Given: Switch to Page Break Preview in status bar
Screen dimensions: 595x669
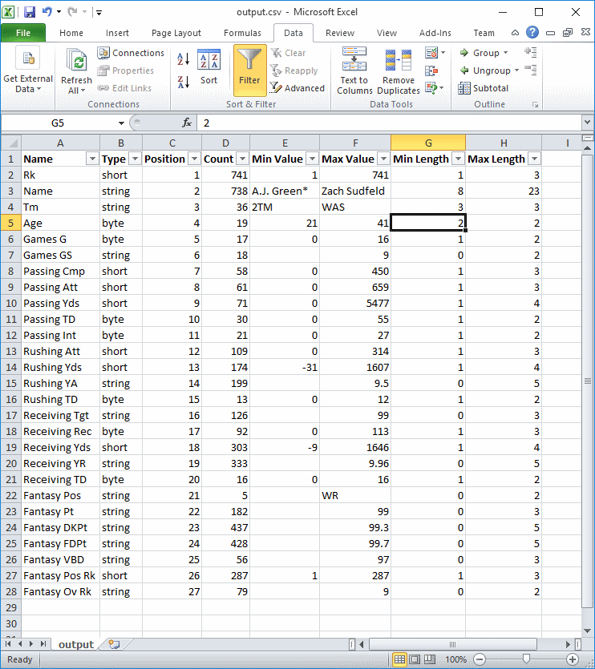Looking at the screenshot, I should [x=429, y=659].
